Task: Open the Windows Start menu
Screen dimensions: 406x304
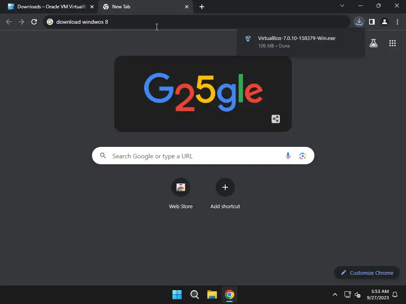Action: click(177, 294)
